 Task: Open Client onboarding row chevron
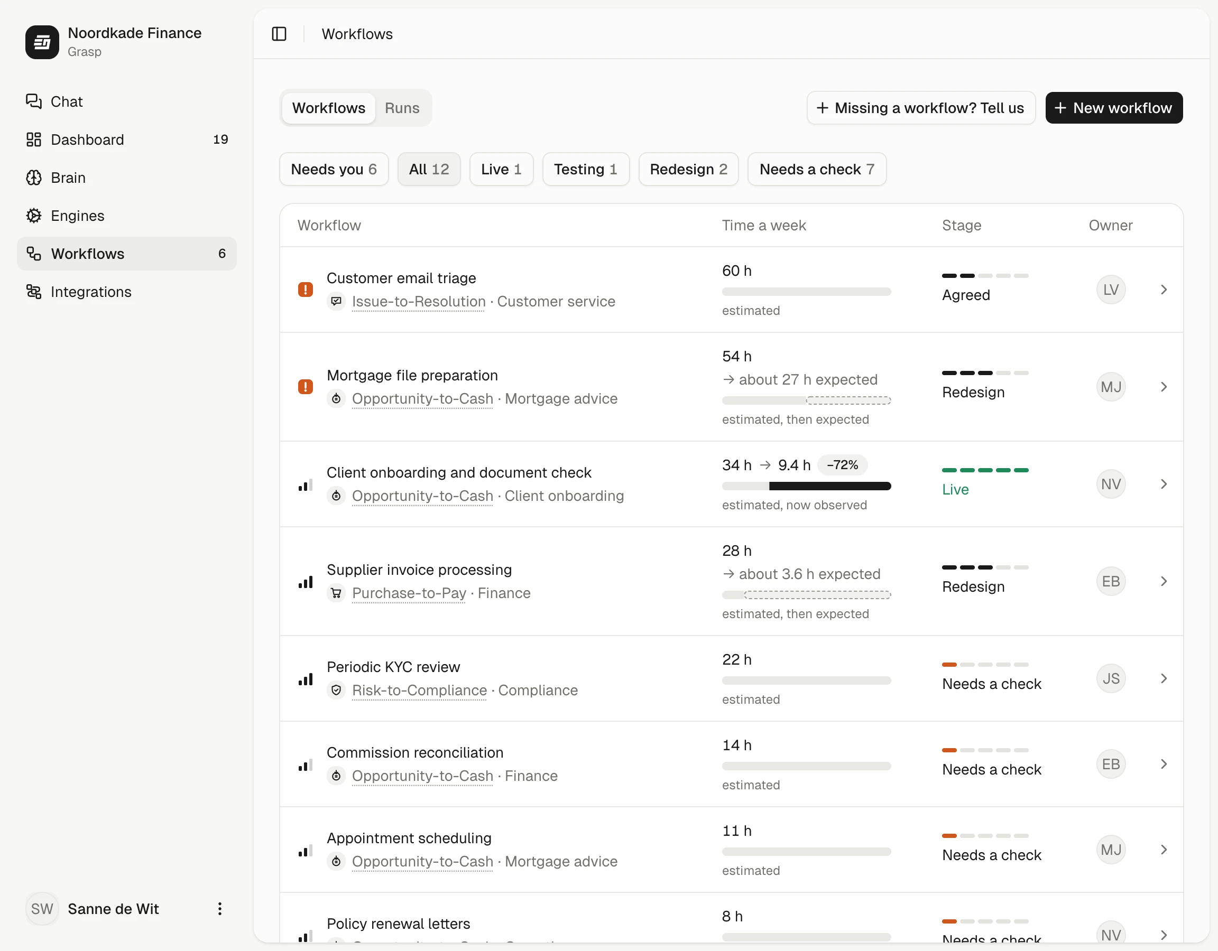pos(1164,484)
